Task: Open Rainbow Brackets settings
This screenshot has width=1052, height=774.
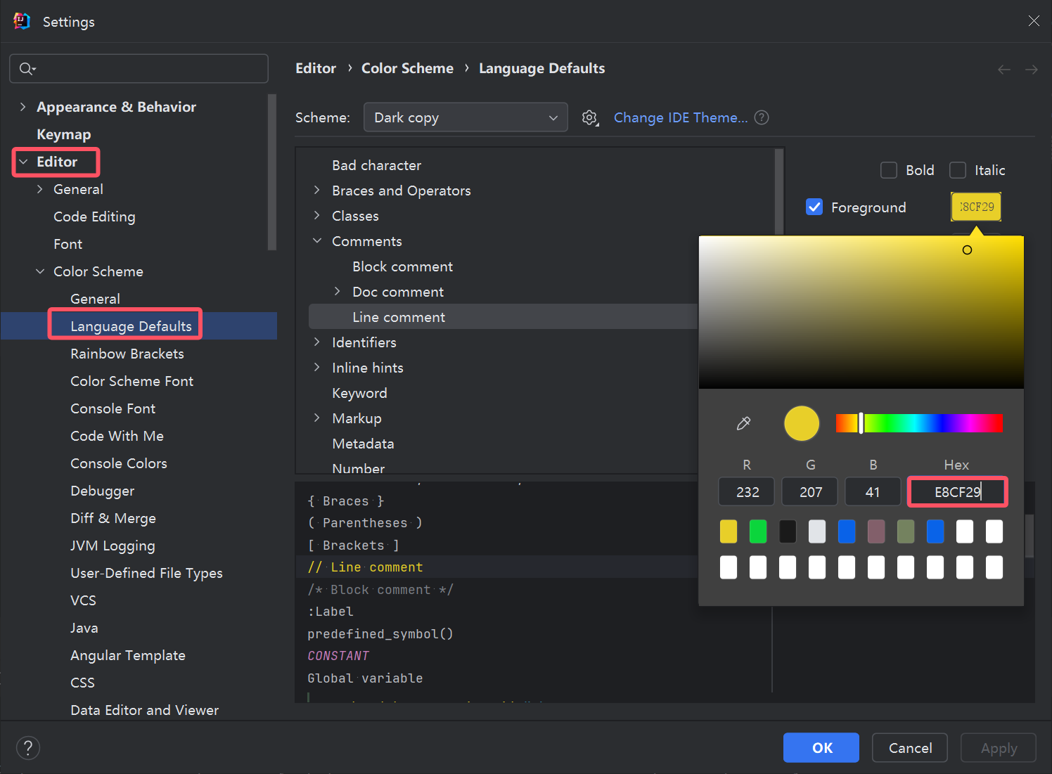Action: [127, 354]
